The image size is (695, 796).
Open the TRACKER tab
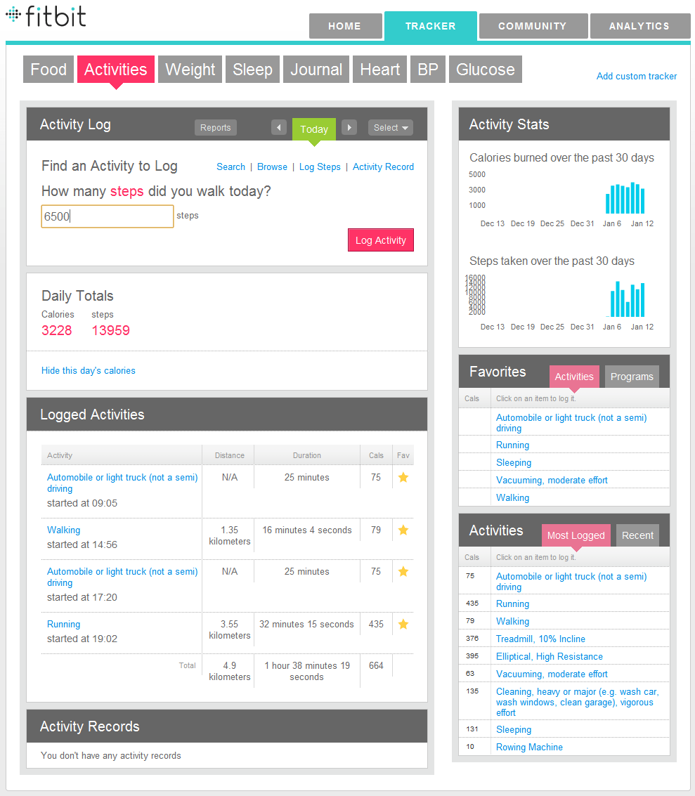pyautogui.click(x=431, y=26)
